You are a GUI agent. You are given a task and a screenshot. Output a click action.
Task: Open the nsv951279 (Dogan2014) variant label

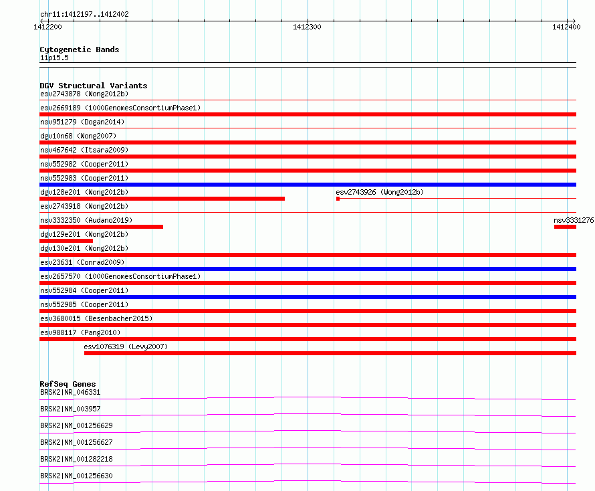(82, 122)
